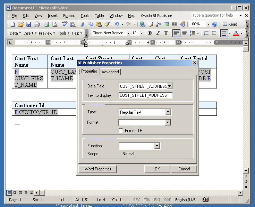Apply red font color
The image size is (255, 207).
click(236, 33)
